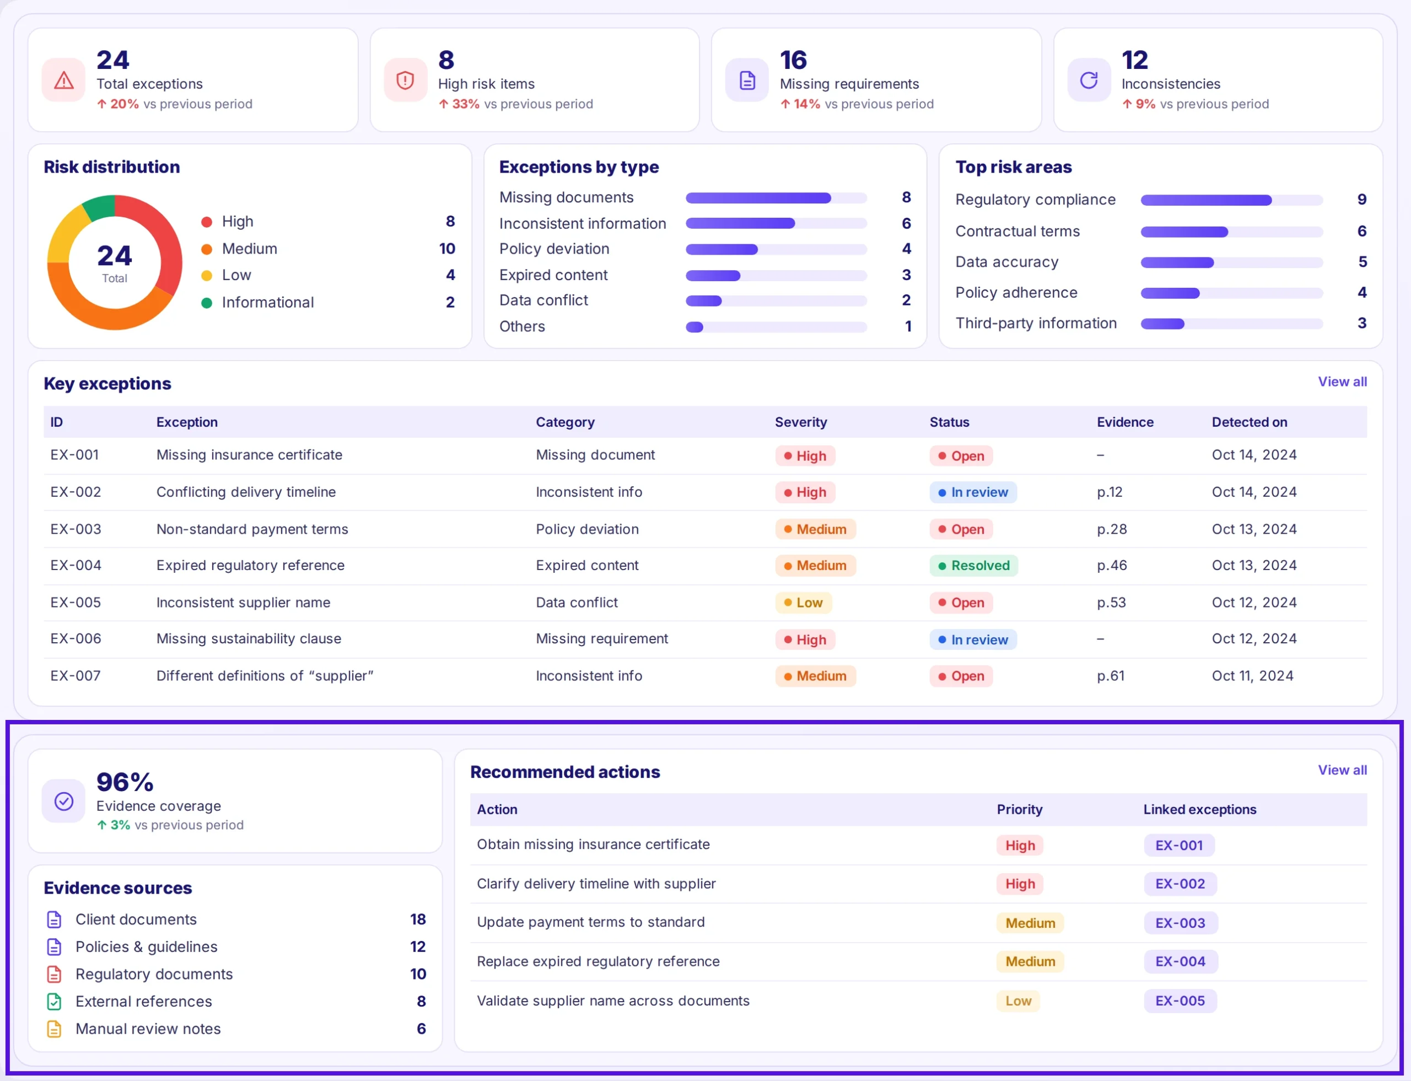The image size is (1411, 1081).
Task: Open View all in Key exceptions
Action: coord(1342,381)
